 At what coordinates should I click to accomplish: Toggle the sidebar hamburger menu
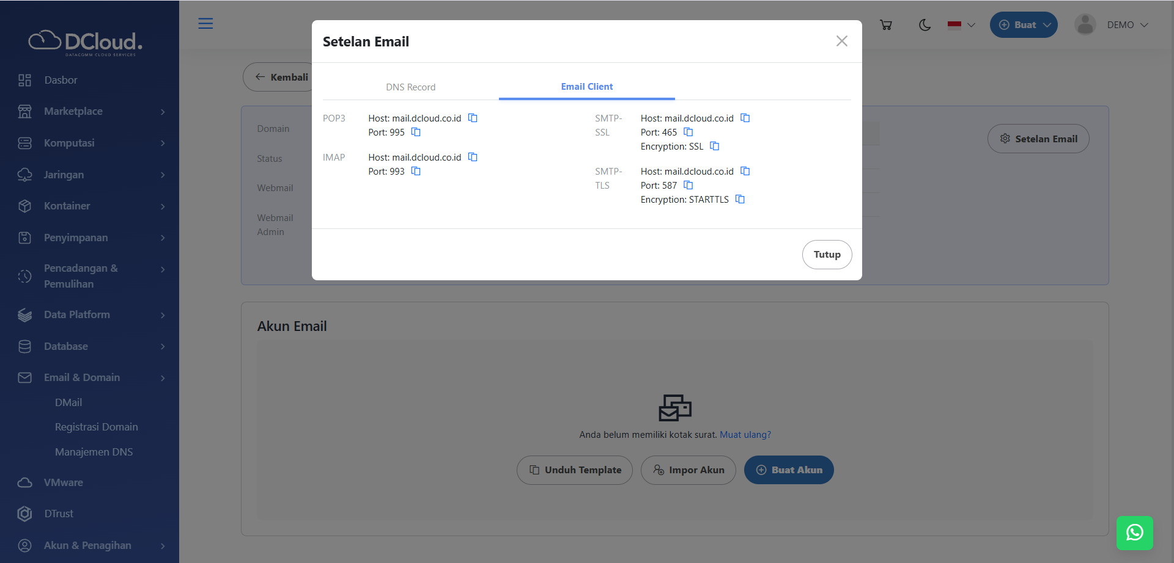click(x=205, y=24)
